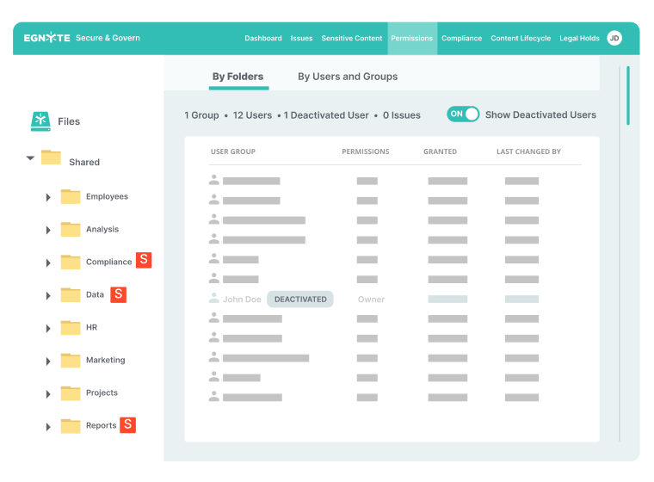654x482 pixels.
Task: Click the sensitive badge next to Reports
Action: (127, 424)
